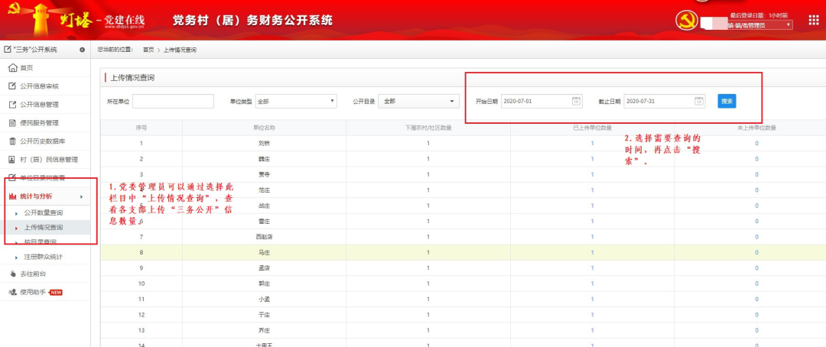The image size is (826, 347).
Task: Click 首页 in the breadcrumb
Action: pos(148,50)
